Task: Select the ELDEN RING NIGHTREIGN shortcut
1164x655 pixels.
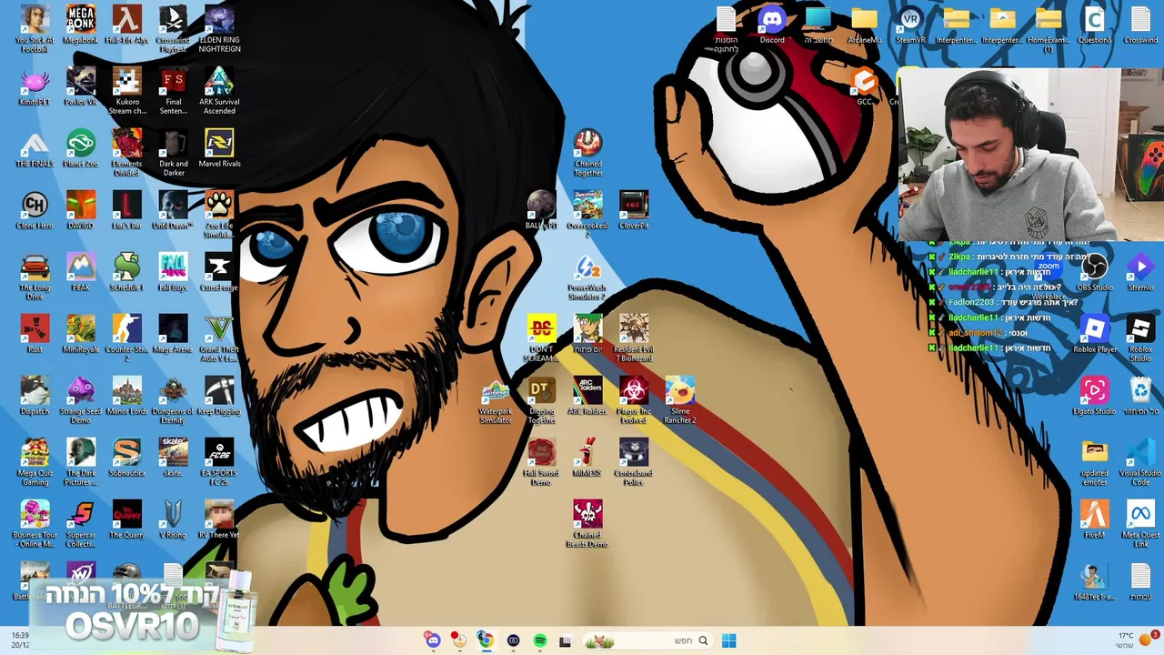Action: [x=219, y=28]
